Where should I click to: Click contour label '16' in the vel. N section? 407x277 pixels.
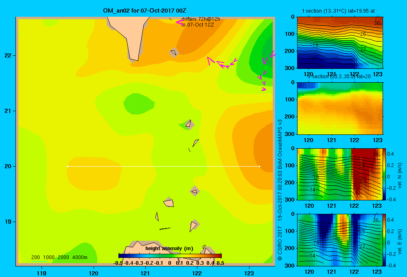(316, 178)
